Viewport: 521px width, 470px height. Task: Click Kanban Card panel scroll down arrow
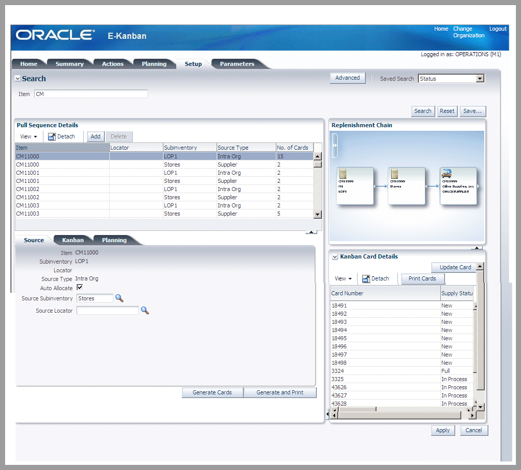point(481,407)
